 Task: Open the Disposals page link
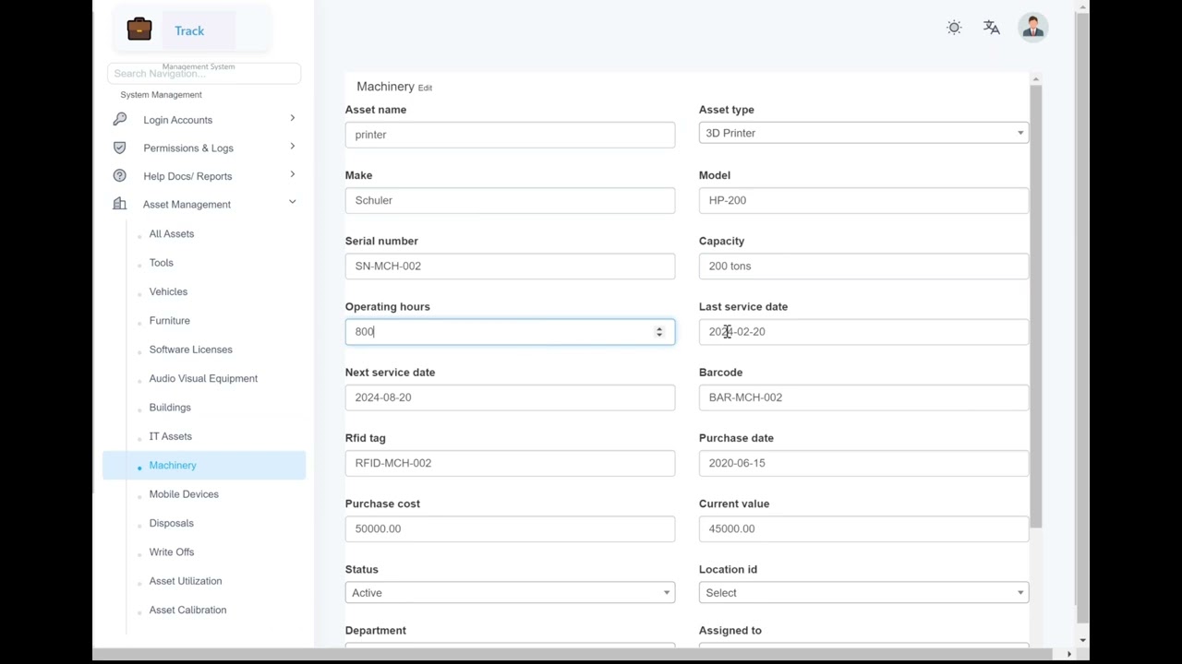[x=172, y=523]
